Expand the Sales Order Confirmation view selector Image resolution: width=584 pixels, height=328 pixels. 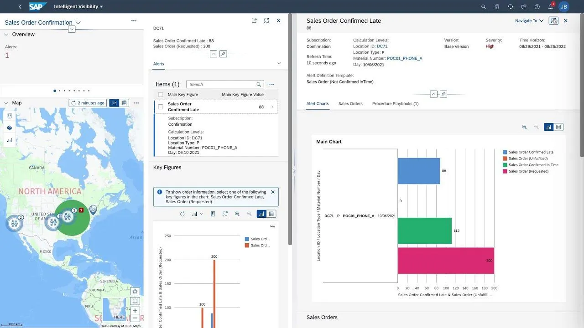(x=78, y=22)
